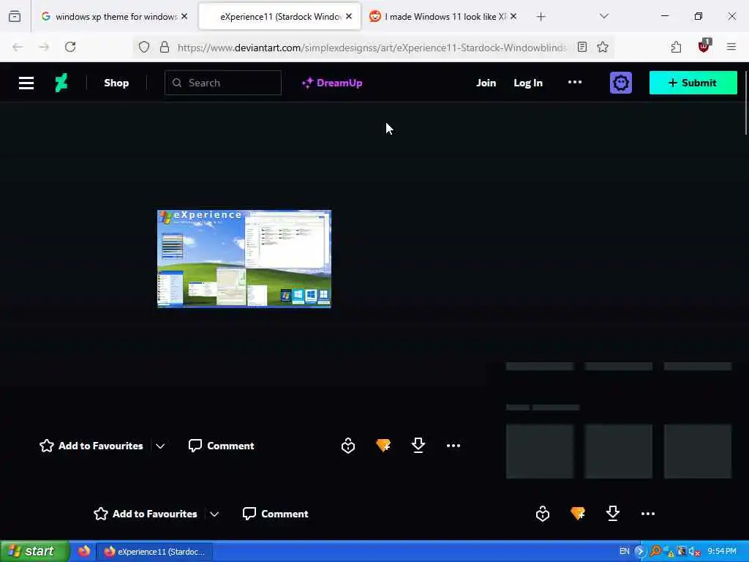Screen dimensions: 749x562
Task: Click download arrow in upper action bar
Action: point(418,446)
